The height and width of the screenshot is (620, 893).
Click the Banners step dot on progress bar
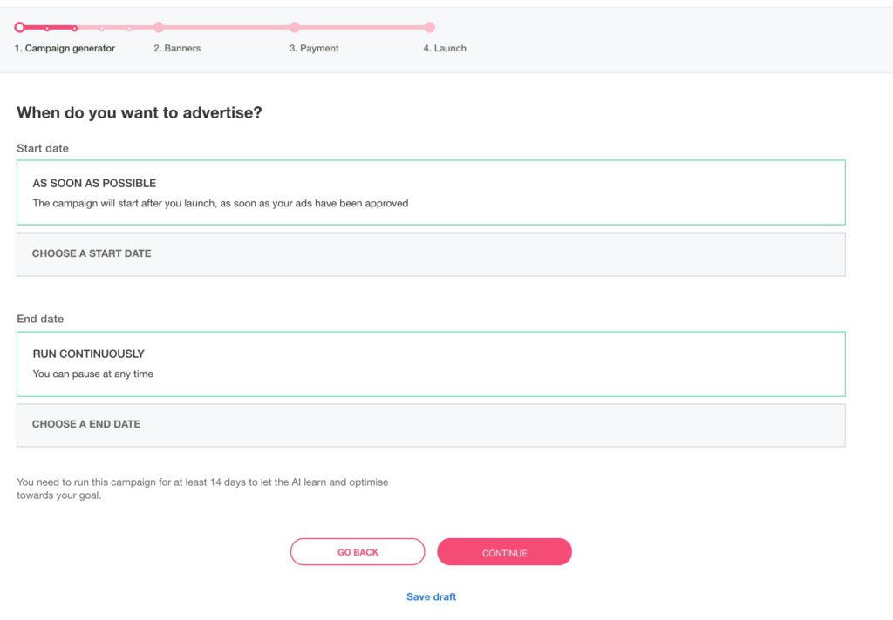click(159, 27)
